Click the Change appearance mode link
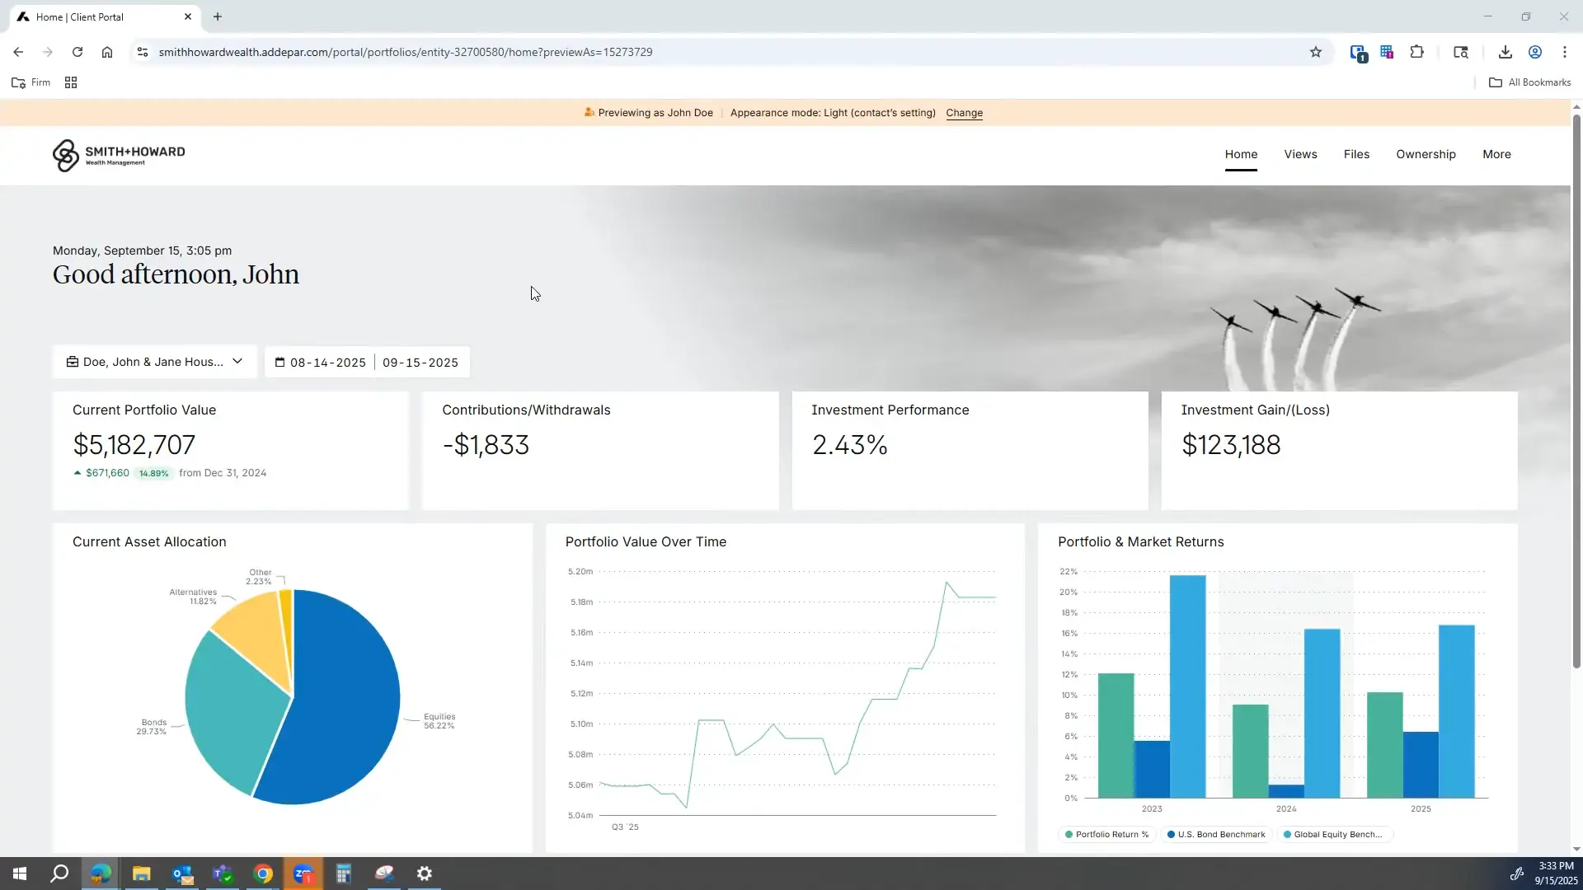 click(964, 113)
